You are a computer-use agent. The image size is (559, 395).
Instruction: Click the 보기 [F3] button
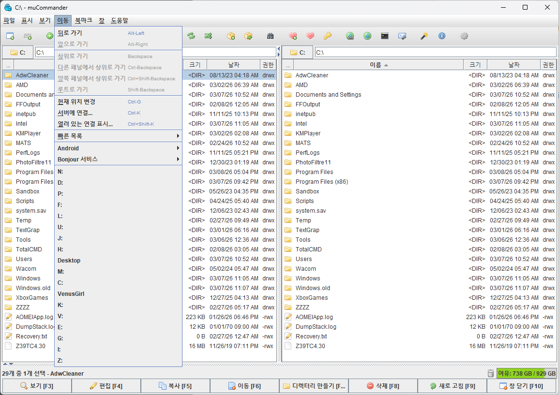37,386
